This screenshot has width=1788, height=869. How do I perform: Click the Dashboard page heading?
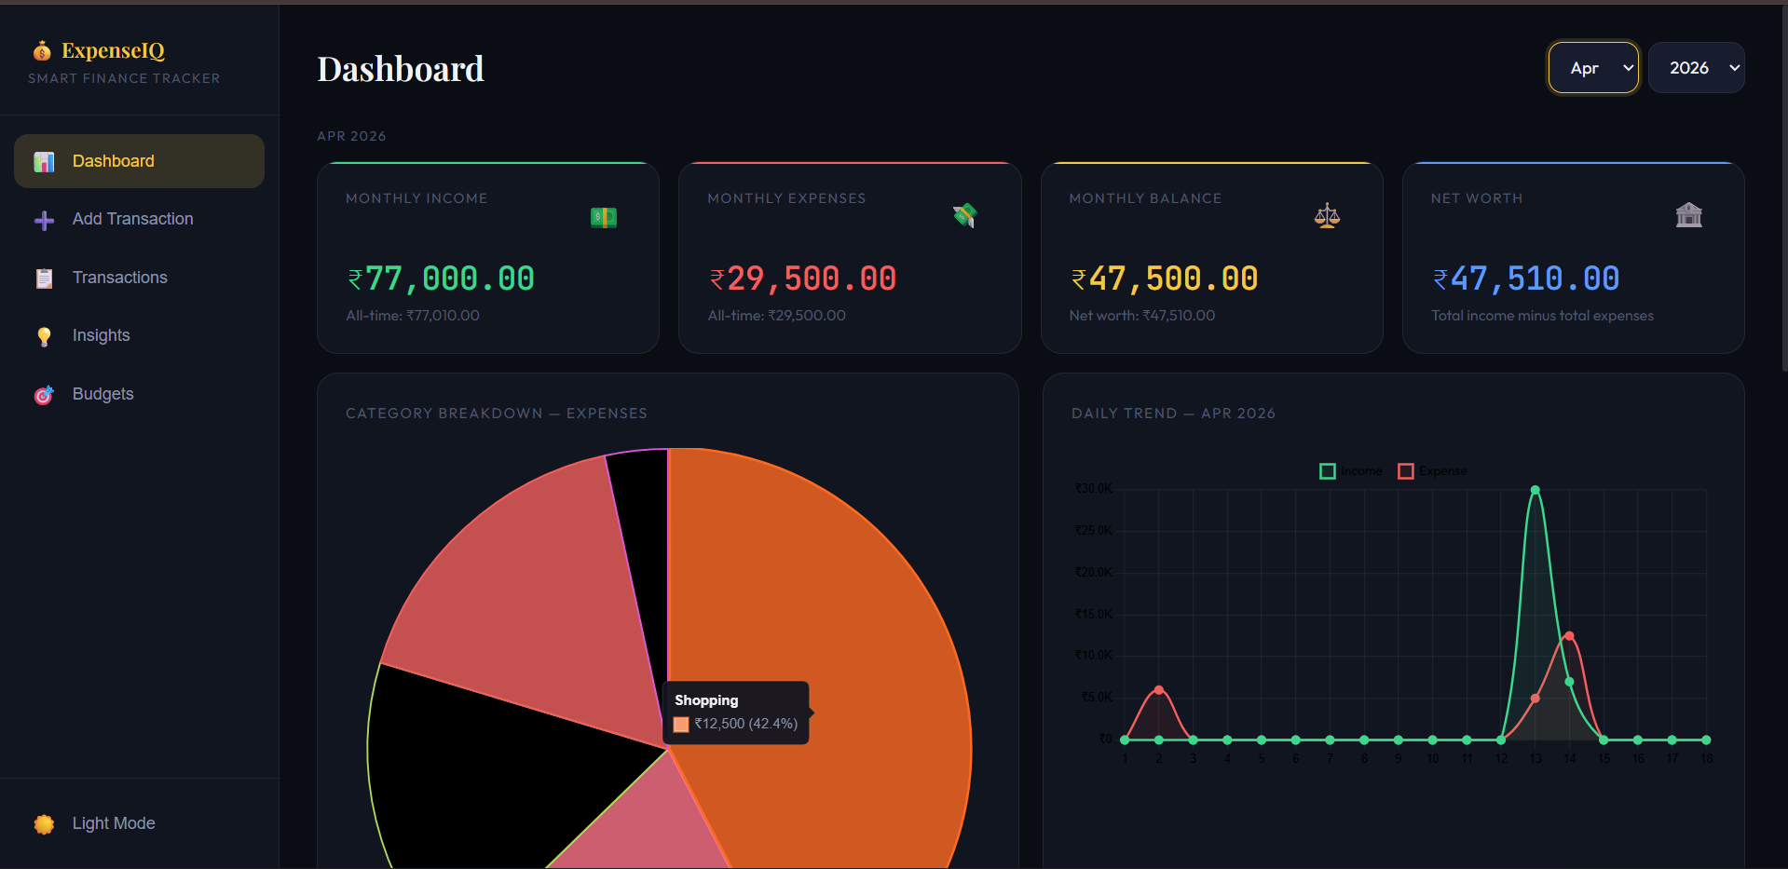pyautogui.click(x=401, y=69)
